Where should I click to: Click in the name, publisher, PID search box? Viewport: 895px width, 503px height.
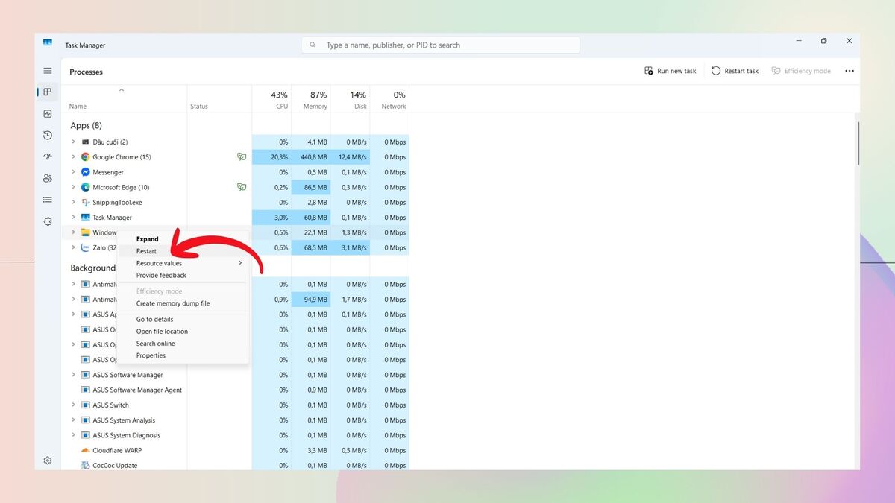pyautogui.click(x=440, y=45)
